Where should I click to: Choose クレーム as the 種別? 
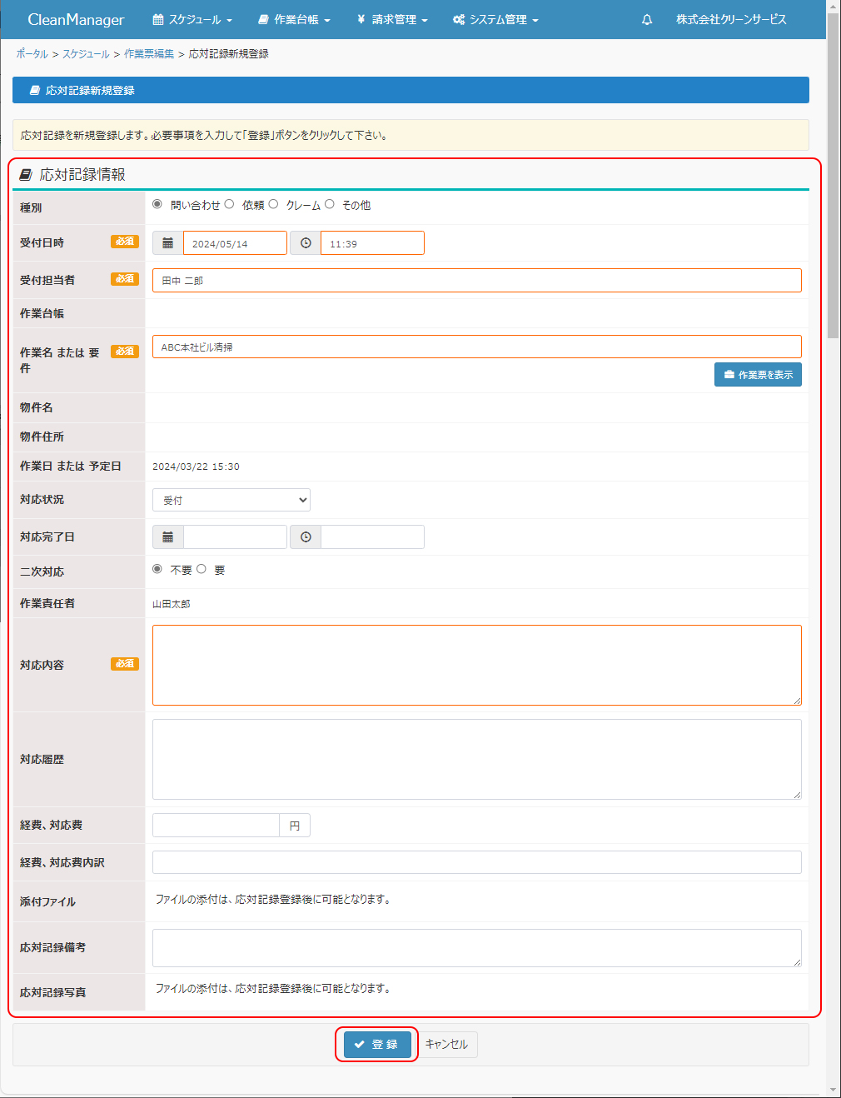pyautogui.click(x=273, y=204)
